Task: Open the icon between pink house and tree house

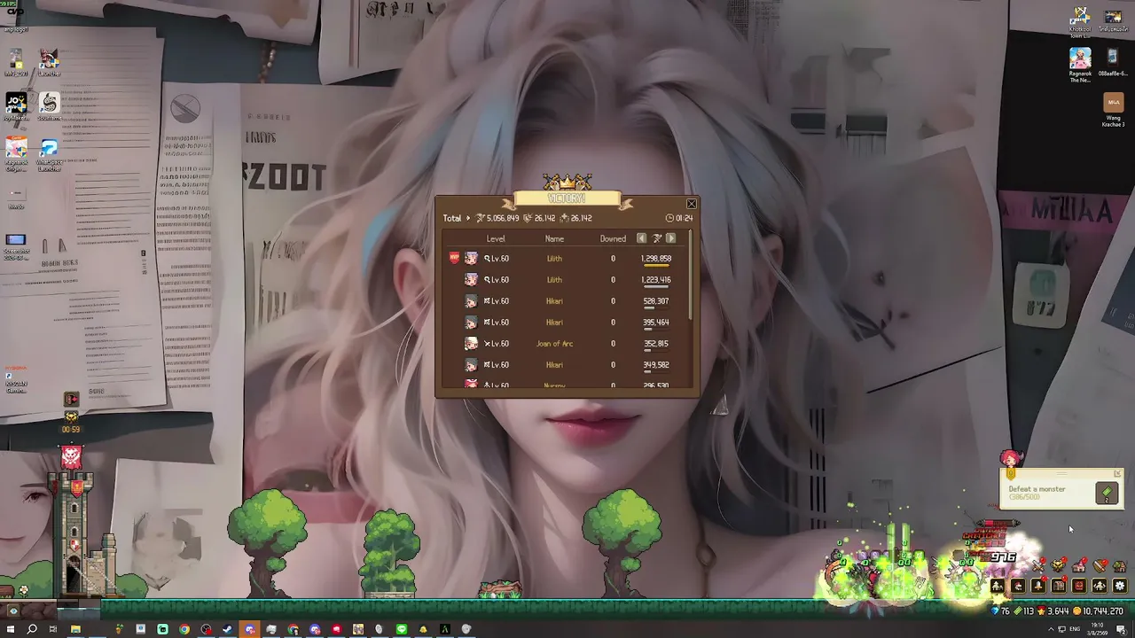Action: click(x=1100, y=565)
